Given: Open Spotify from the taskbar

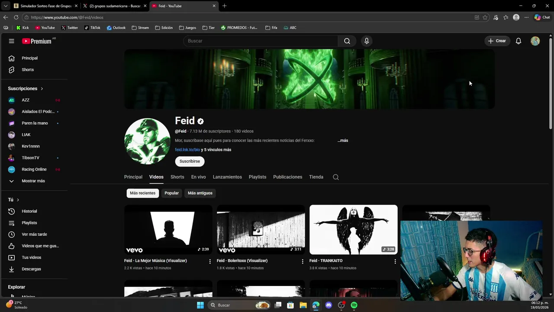Looking at the screenshot, I should 354,305.
